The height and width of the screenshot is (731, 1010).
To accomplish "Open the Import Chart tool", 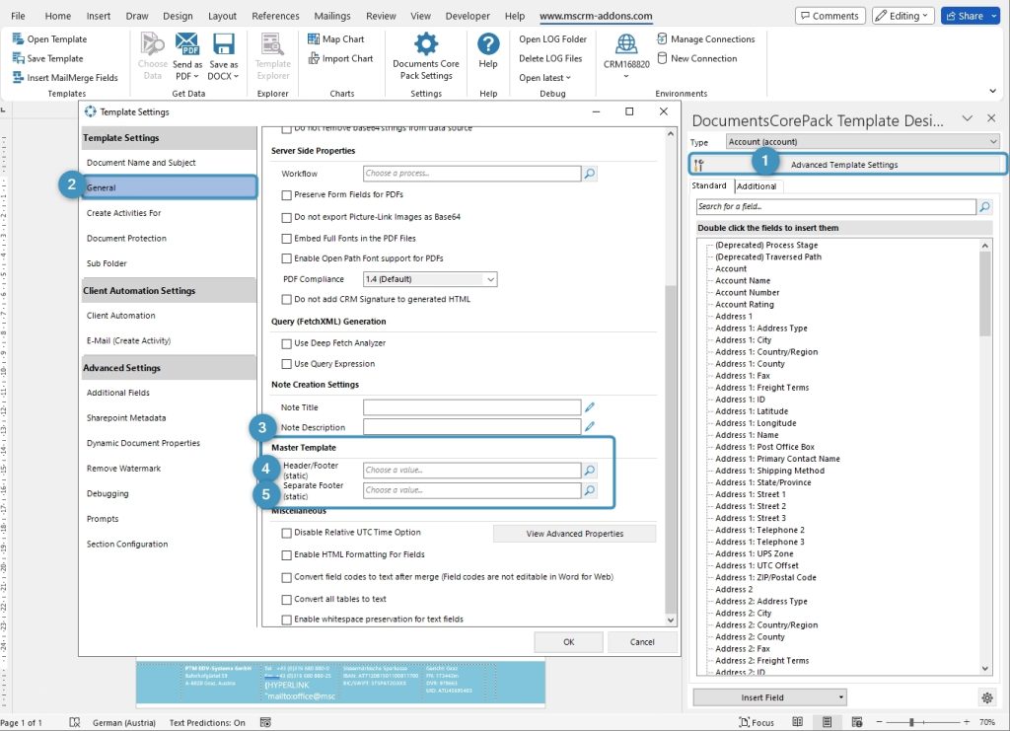I will 340,58.
